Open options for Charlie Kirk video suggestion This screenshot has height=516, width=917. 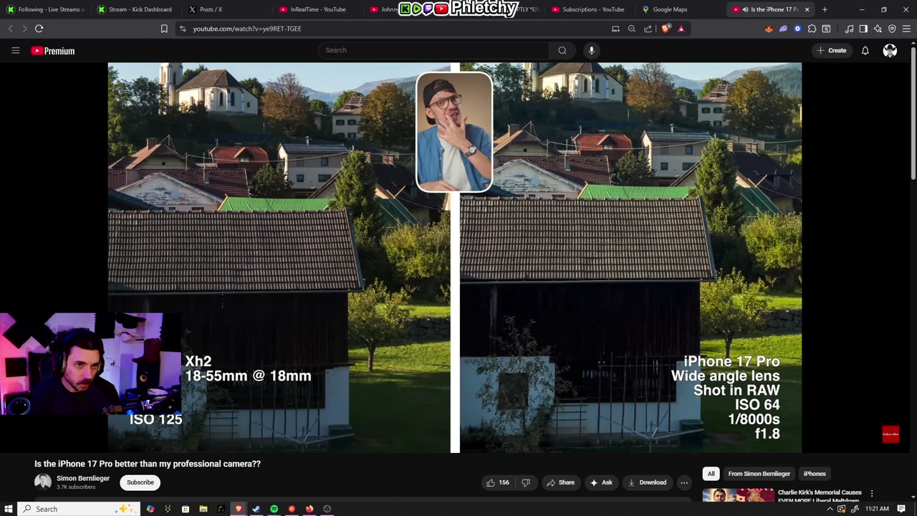[872, 493]
